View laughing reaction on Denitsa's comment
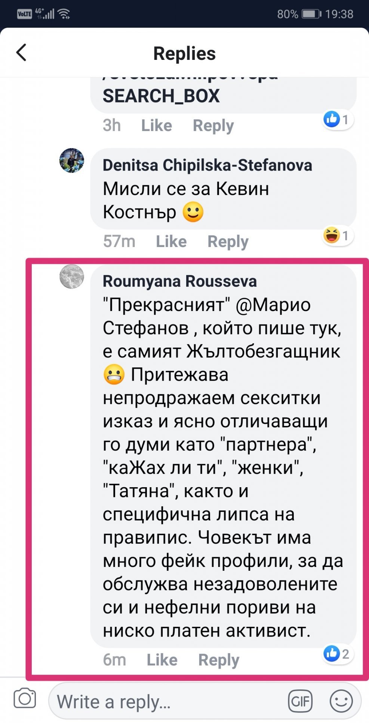 pos(336,236)
